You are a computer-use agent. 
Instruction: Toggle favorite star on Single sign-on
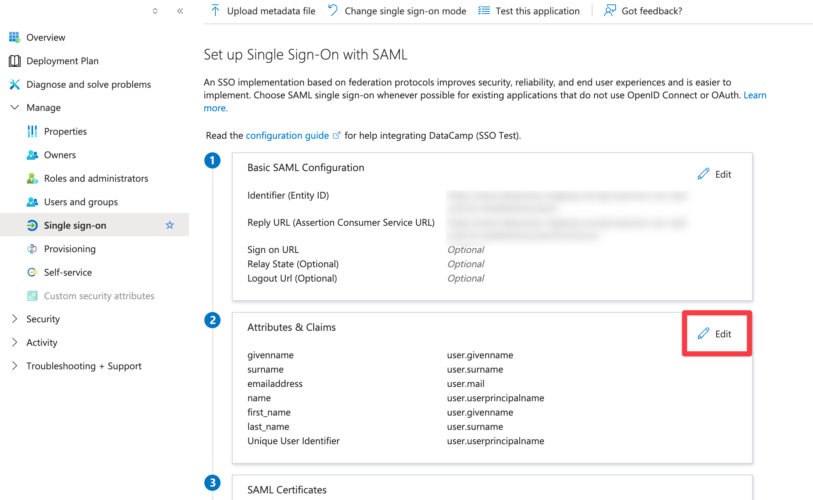coord(169,225)
